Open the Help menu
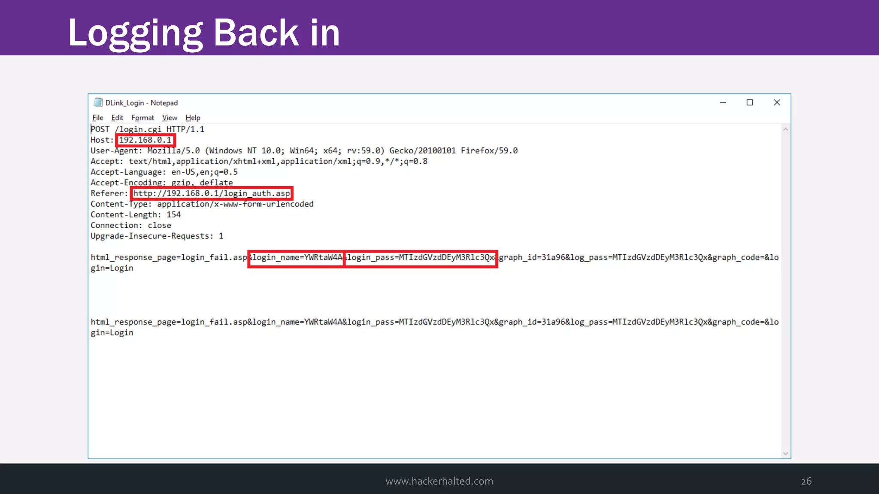 click(x=193, y=117)
